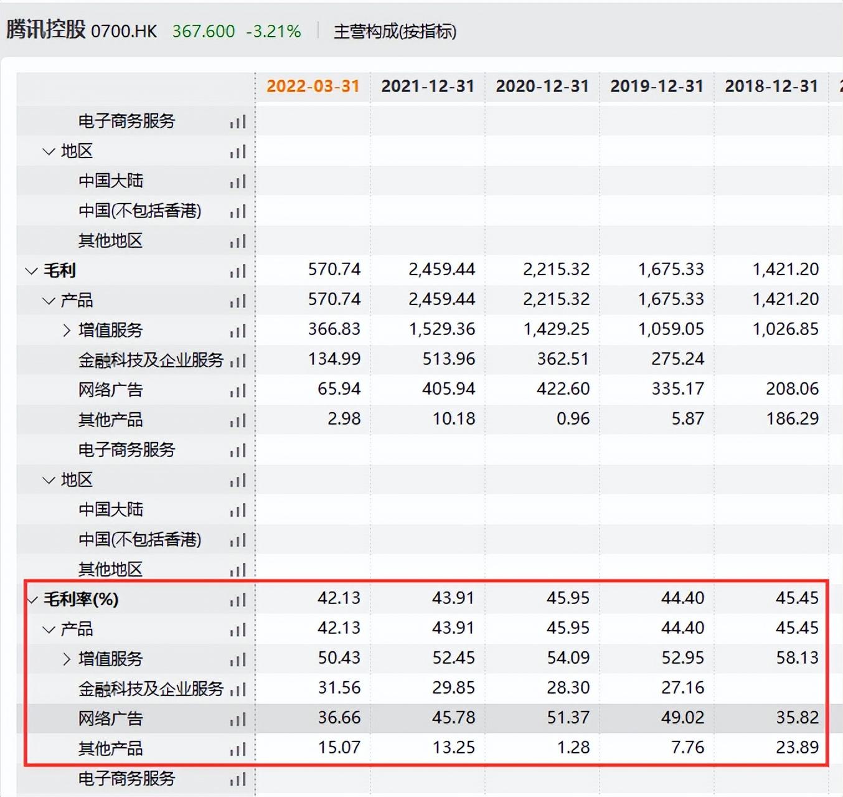843x797 pixels.
Task: Click the 0700.HK ticker code
Action: [x=124, y=31]
